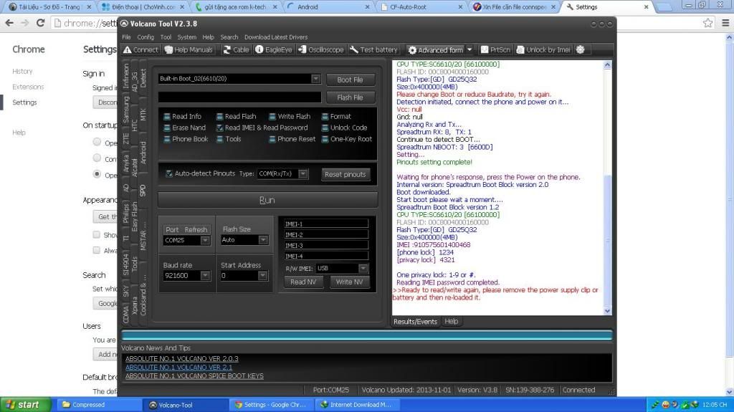Click the Read NV button

[x=303, y=282]
